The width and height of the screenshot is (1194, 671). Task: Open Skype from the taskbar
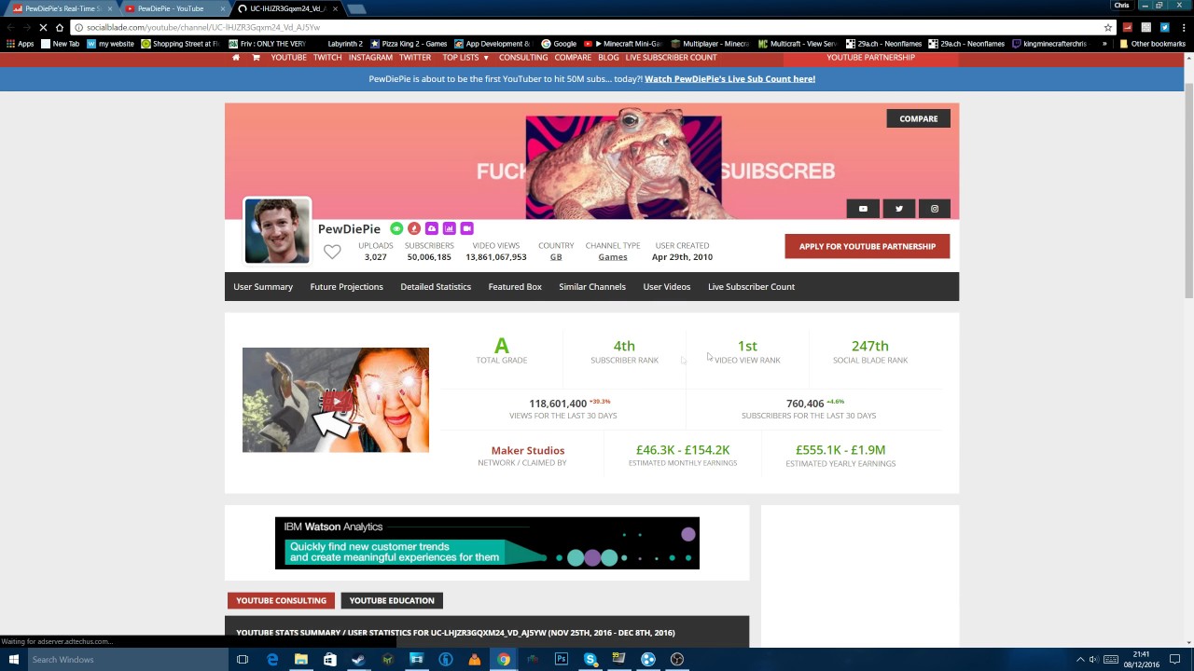(590, 659)
